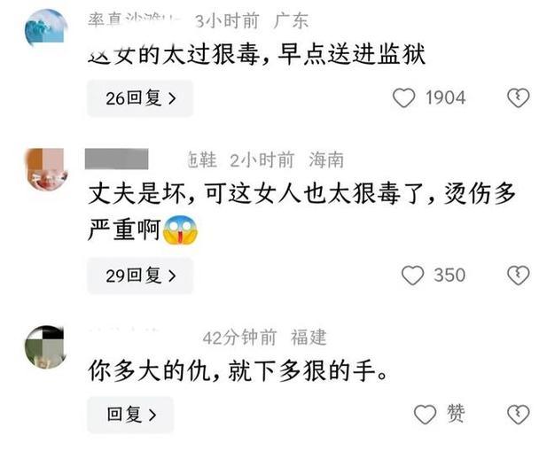Select the comment 这女的太过狠毒

(x=257, y=55)
